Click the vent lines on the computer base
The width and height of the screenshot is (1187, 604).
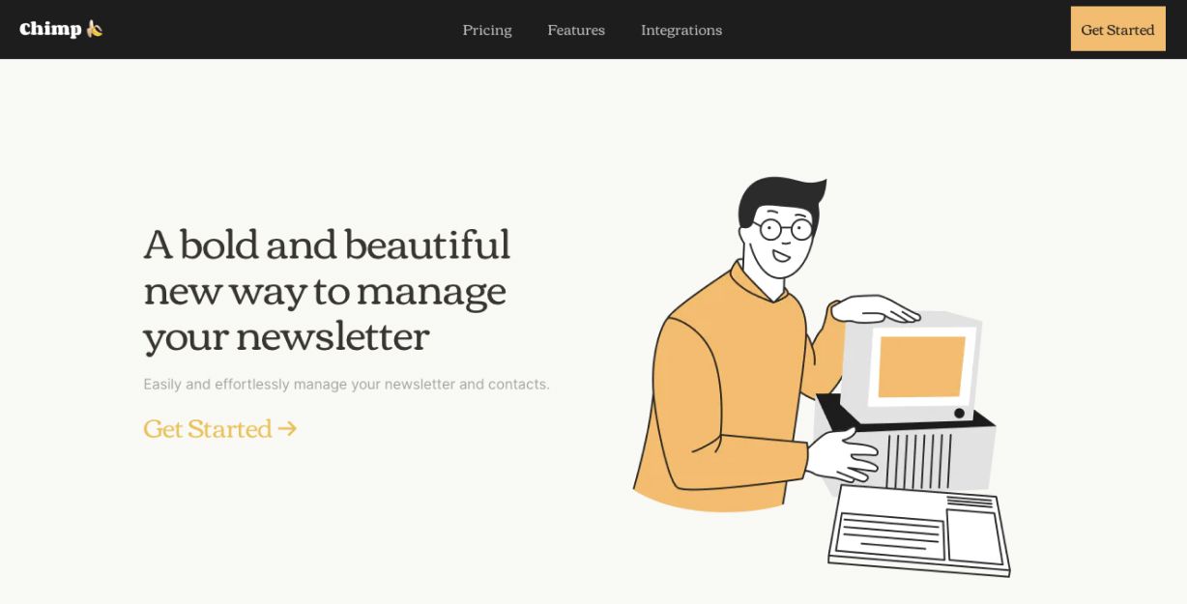(918, 461)
